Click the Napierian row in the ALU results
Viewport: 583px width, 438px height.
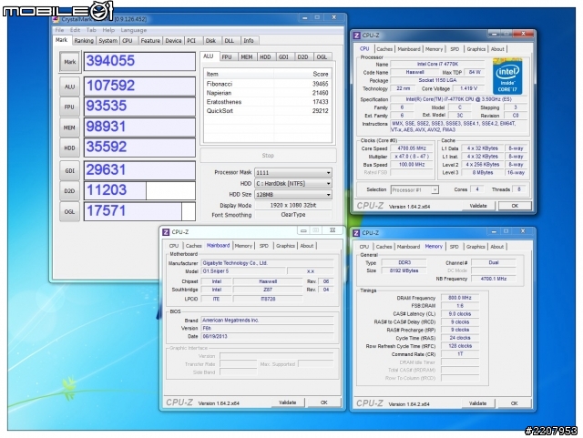pyautogui.click(x=267, y=93)
